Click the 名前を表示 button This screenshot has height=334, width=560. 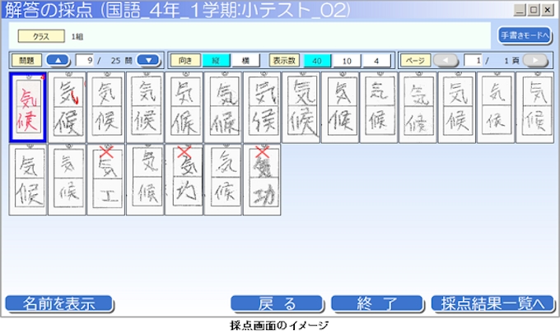[58, 303]
